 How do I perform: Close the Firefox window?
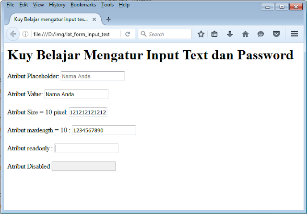tap(296, 7)
